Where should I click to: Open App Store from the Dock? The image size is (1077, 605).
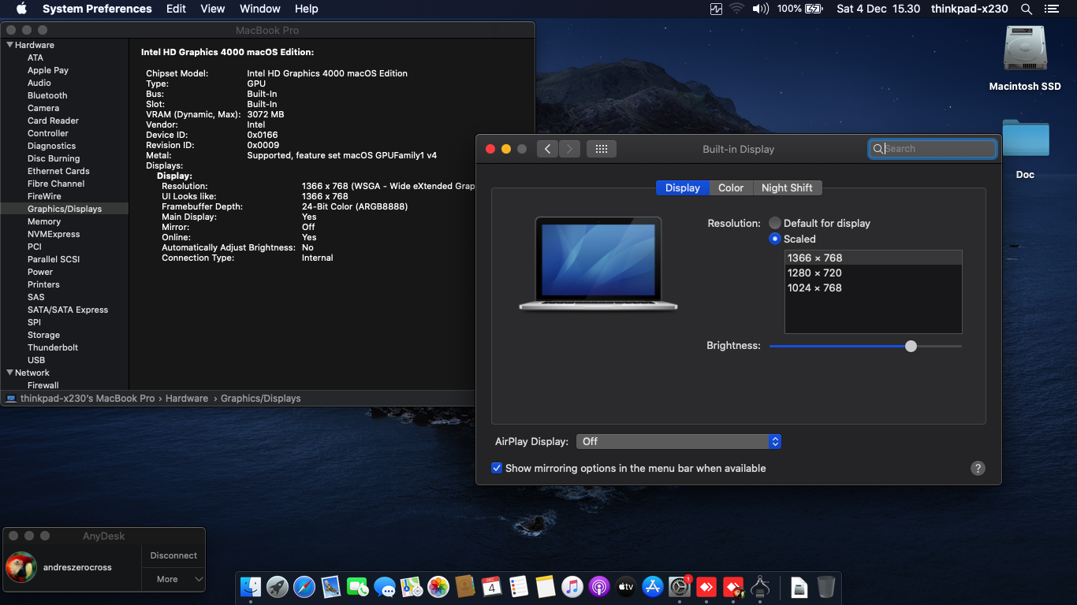point(653,587)
